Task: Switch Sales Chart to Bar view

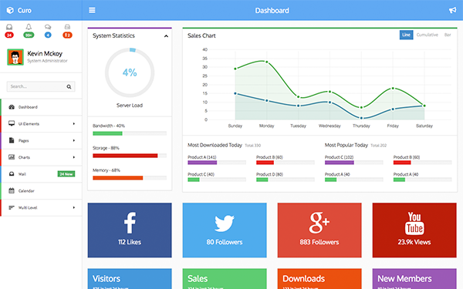Action: click(448, 35)
